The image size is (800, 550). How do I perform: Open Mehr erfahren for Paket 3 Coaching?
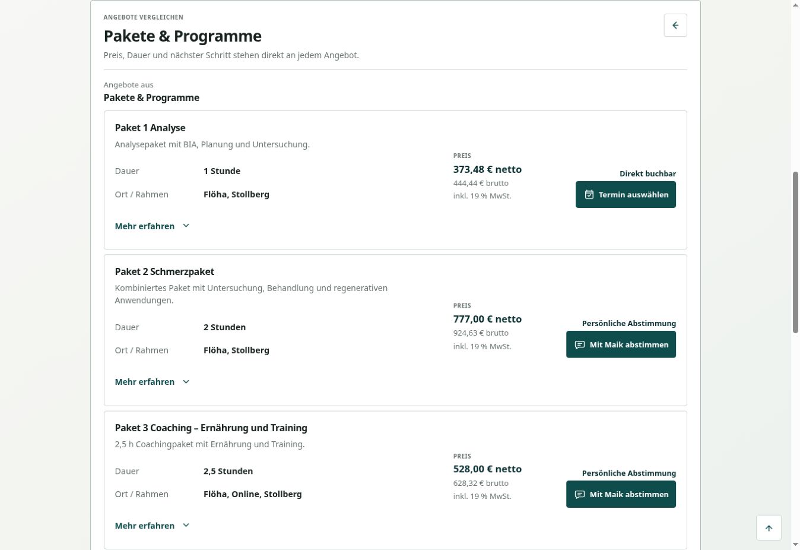coord(152,526)
